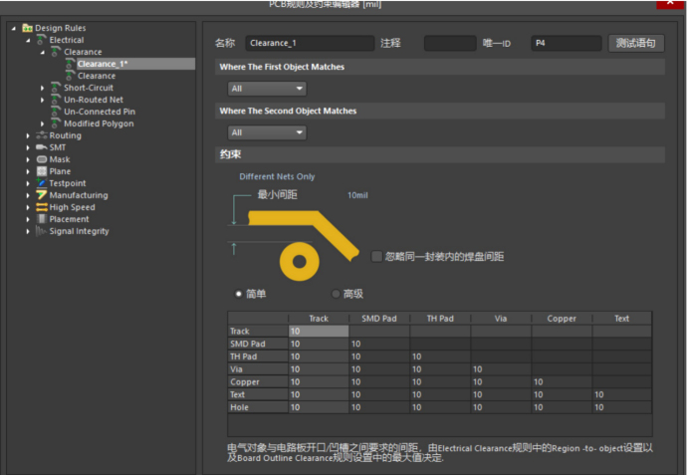Screen dimensions: 689x476
Task: Click the Signal Integrity rules icon
Action: click(x=42, y=231)
